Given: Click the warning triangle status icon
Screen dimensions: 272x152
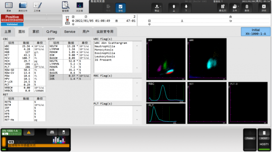Looking at the screenshot, I should tap(29, 132).
